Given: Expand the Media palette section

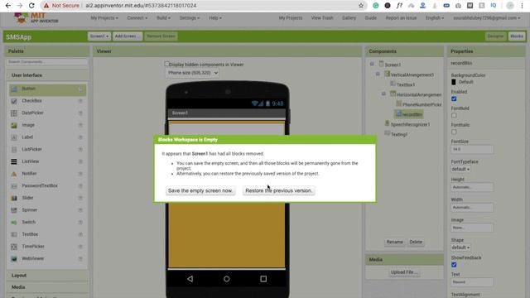Looking at the screenshot, I should pyautogui.click(x=47, y=287).
